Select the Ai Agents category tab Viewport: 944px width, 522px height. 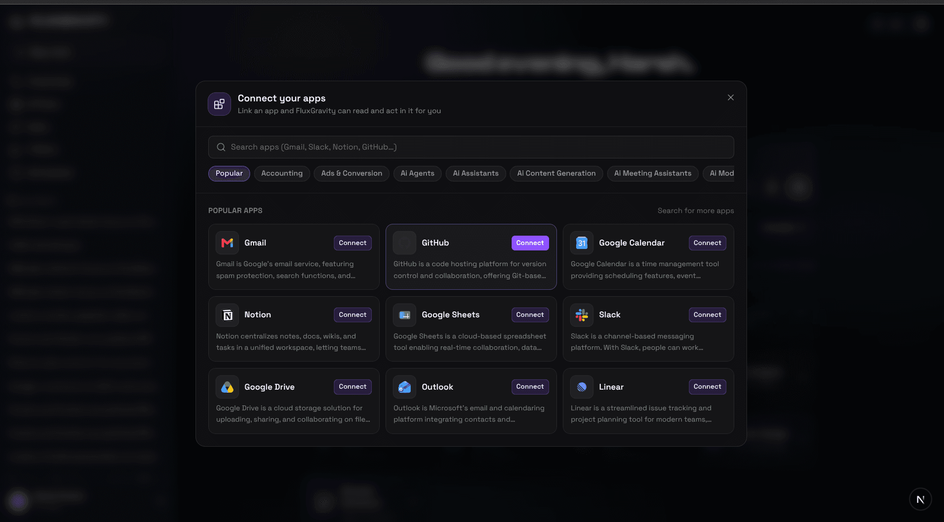(418, 173)
